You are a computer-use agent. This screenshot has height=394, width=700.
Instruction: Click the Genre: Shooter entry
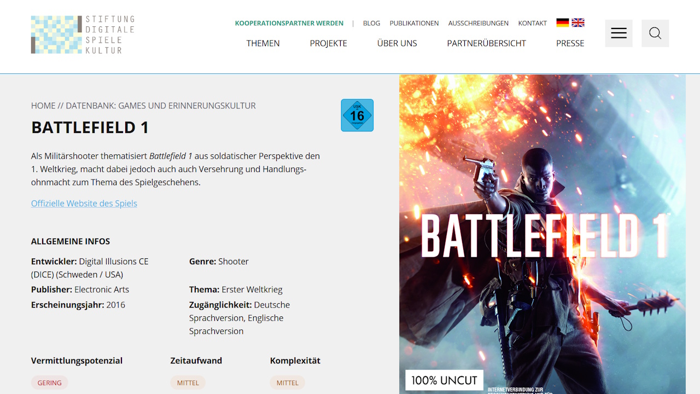coord(219,262)
